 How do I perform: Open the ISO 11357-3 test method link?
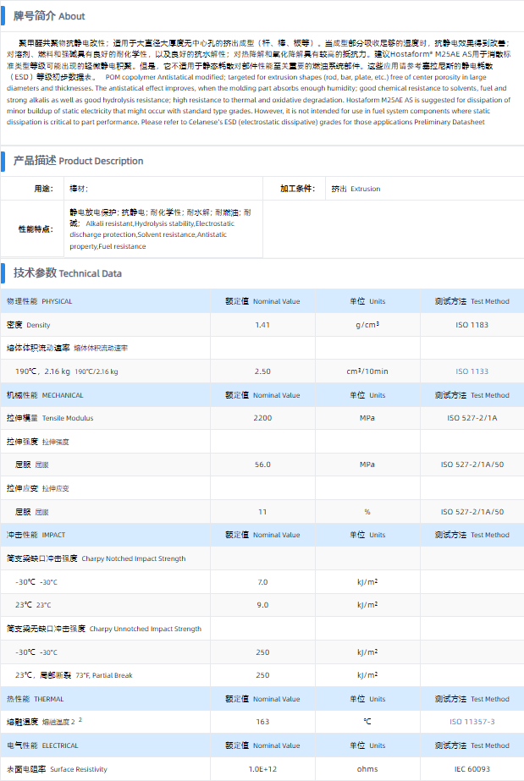tap(472, 722)
